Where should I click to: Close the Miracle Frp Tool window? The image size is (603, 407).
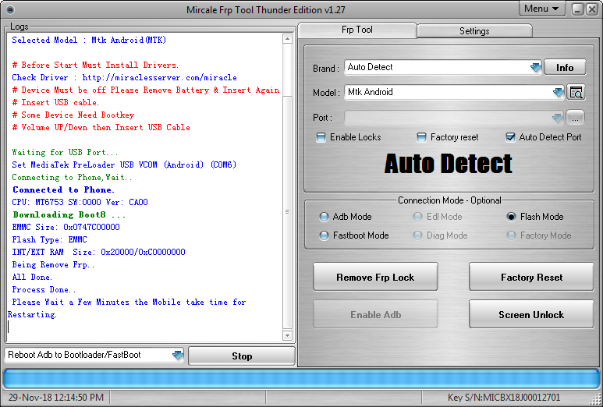point(592,9)
